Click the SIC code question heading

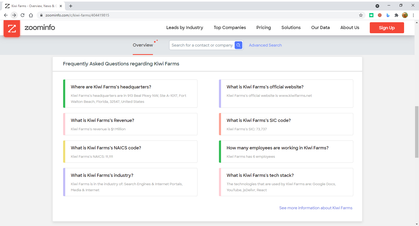point(259,120)
